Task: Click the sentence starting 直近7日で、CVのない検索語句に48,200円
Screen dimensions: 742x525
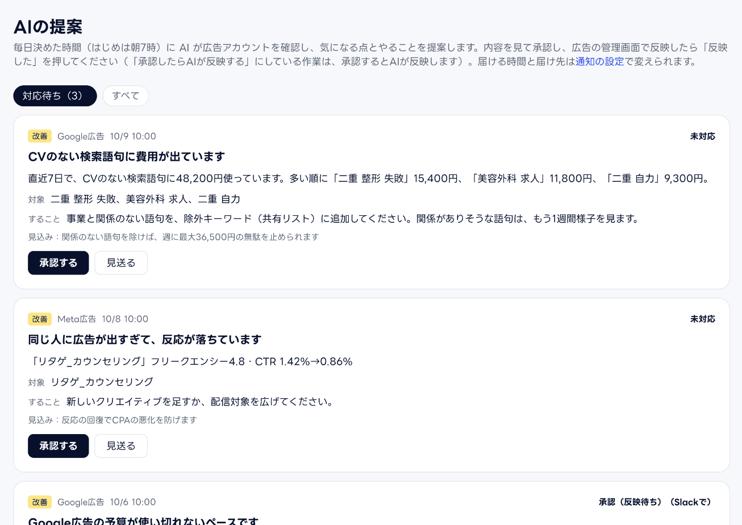Action: coord(369,179)
